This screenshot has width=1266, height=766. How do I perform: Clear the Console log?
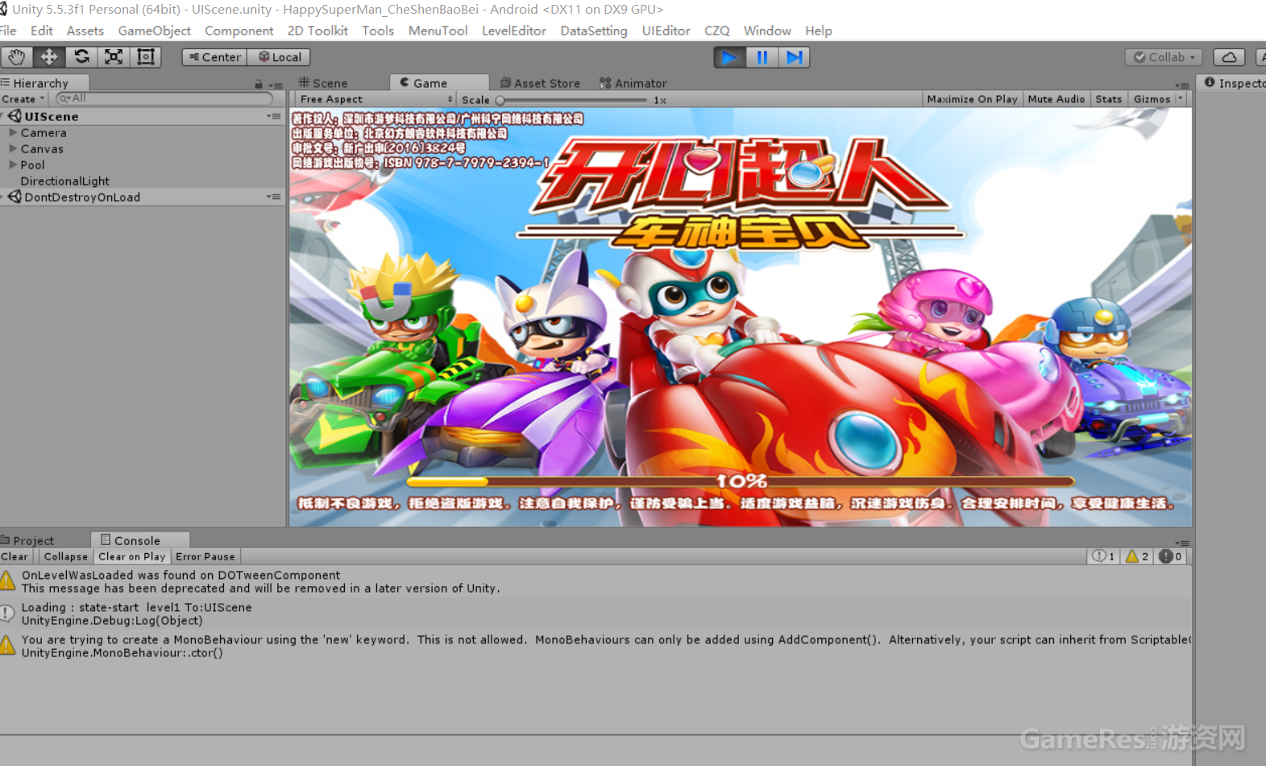pyautogui.click(x=15, y=556)
